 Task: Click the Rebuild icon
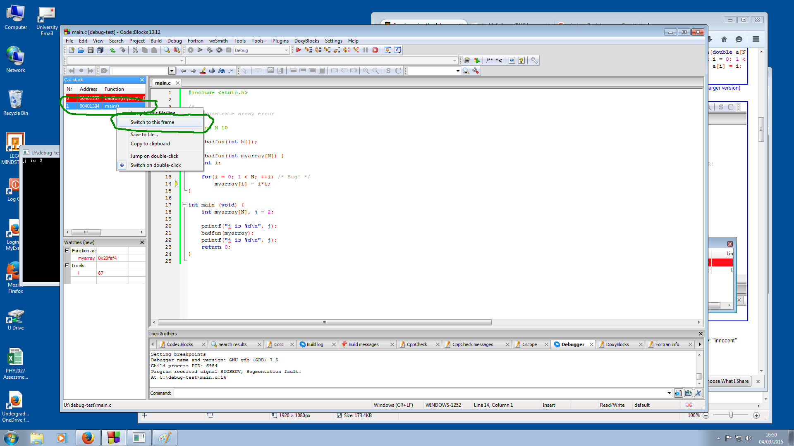(x=219, y=50)
